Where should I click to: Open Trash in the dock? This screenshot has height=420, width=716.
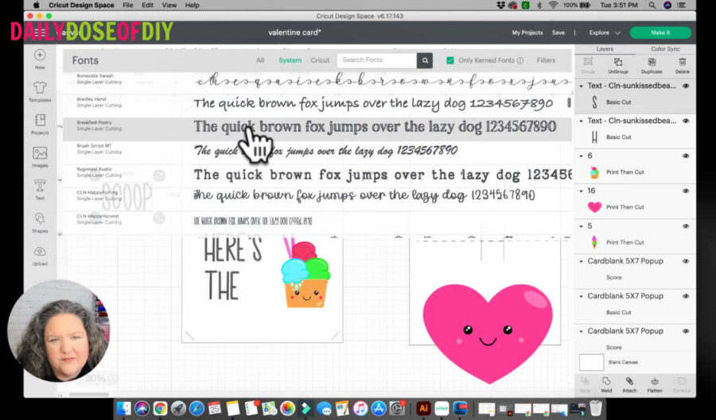click(595, 408)
